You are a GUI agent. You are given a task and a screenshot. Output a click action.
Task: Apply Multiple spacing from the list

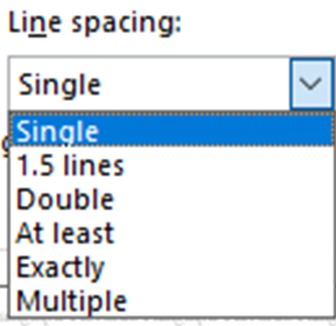click(171, 300)
